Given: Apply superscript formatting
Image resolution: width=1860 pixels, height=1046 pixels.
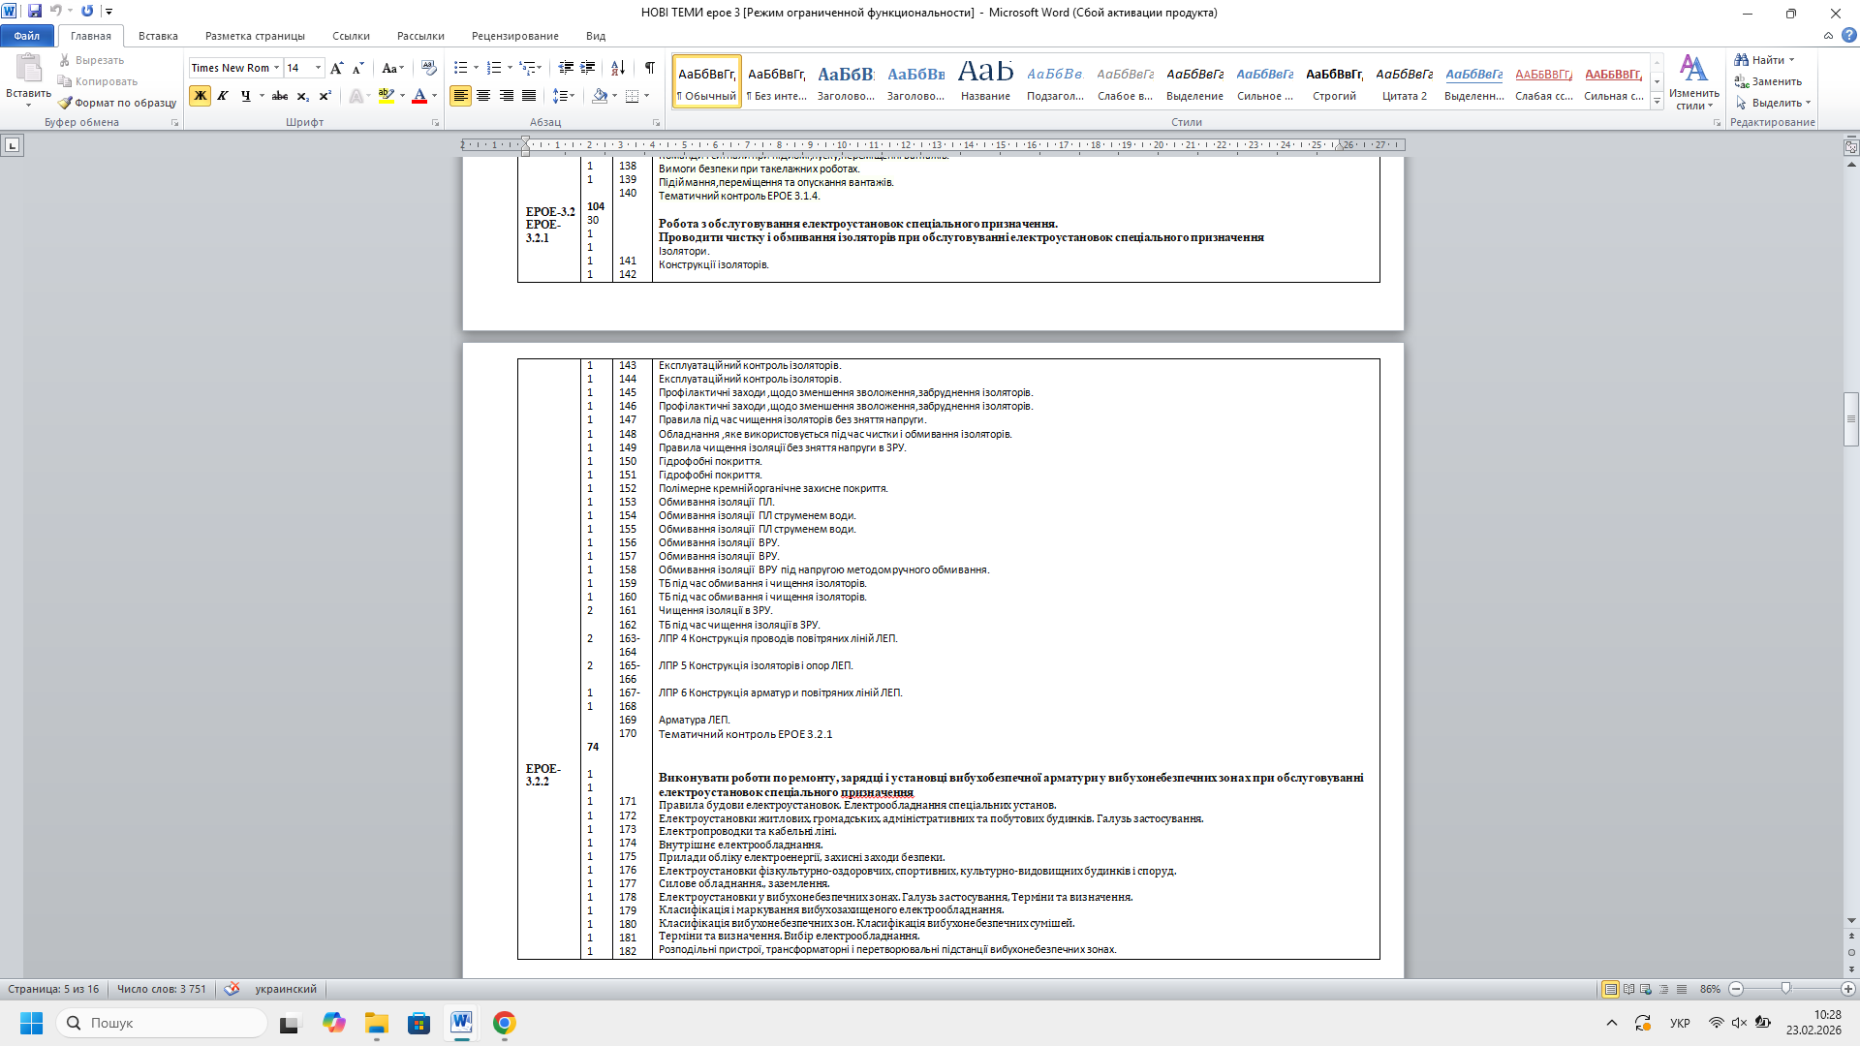Looking at the screenshot, I should point(325,96).
